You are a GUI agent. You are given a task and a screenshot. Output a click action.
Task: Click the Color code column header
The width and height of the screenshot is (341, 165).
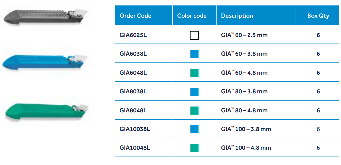click(192, 16)
